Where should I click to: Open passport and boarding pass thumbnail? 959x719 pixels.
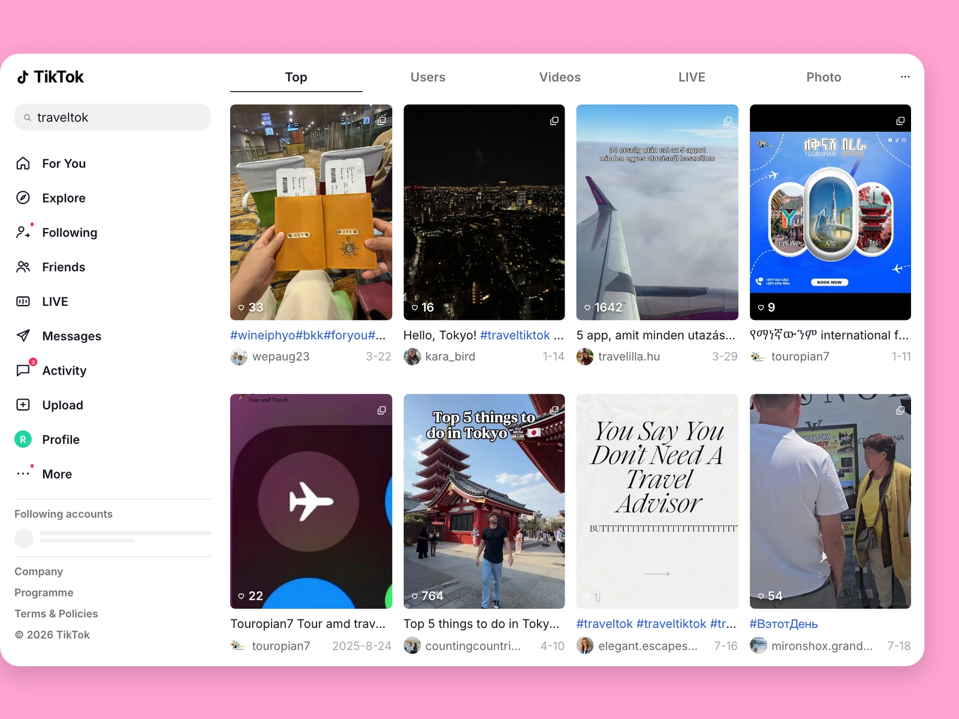pyautogui.click(x=311, y=212)
